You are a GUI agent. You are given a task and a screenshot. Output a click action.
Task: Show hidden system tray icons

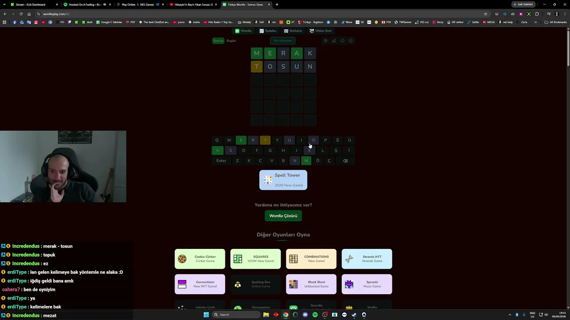(x=510, y=315)
